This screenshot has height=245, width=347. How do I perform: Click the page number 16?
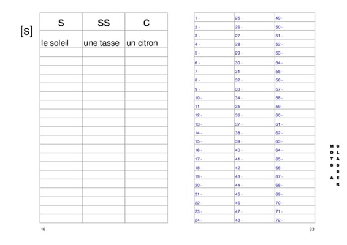pyautogui.click(x=43, y=229)
